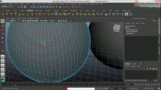The width and height of the screenshot is (161, 90).
Task: Click the Spherical Mapping checker shelf icon
Action: [x=118, y=14]
